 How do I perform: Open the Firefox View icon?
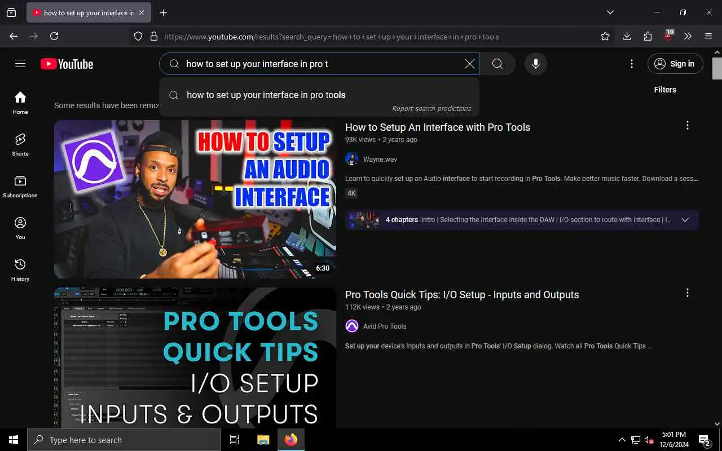coord(11,12)
